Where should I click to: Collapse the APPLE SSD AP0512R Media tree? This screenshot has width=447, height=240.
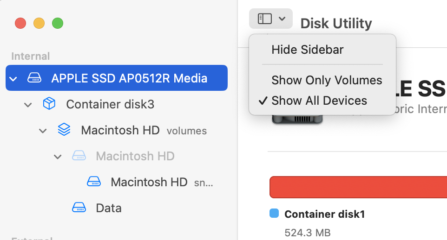click(13, 78)
